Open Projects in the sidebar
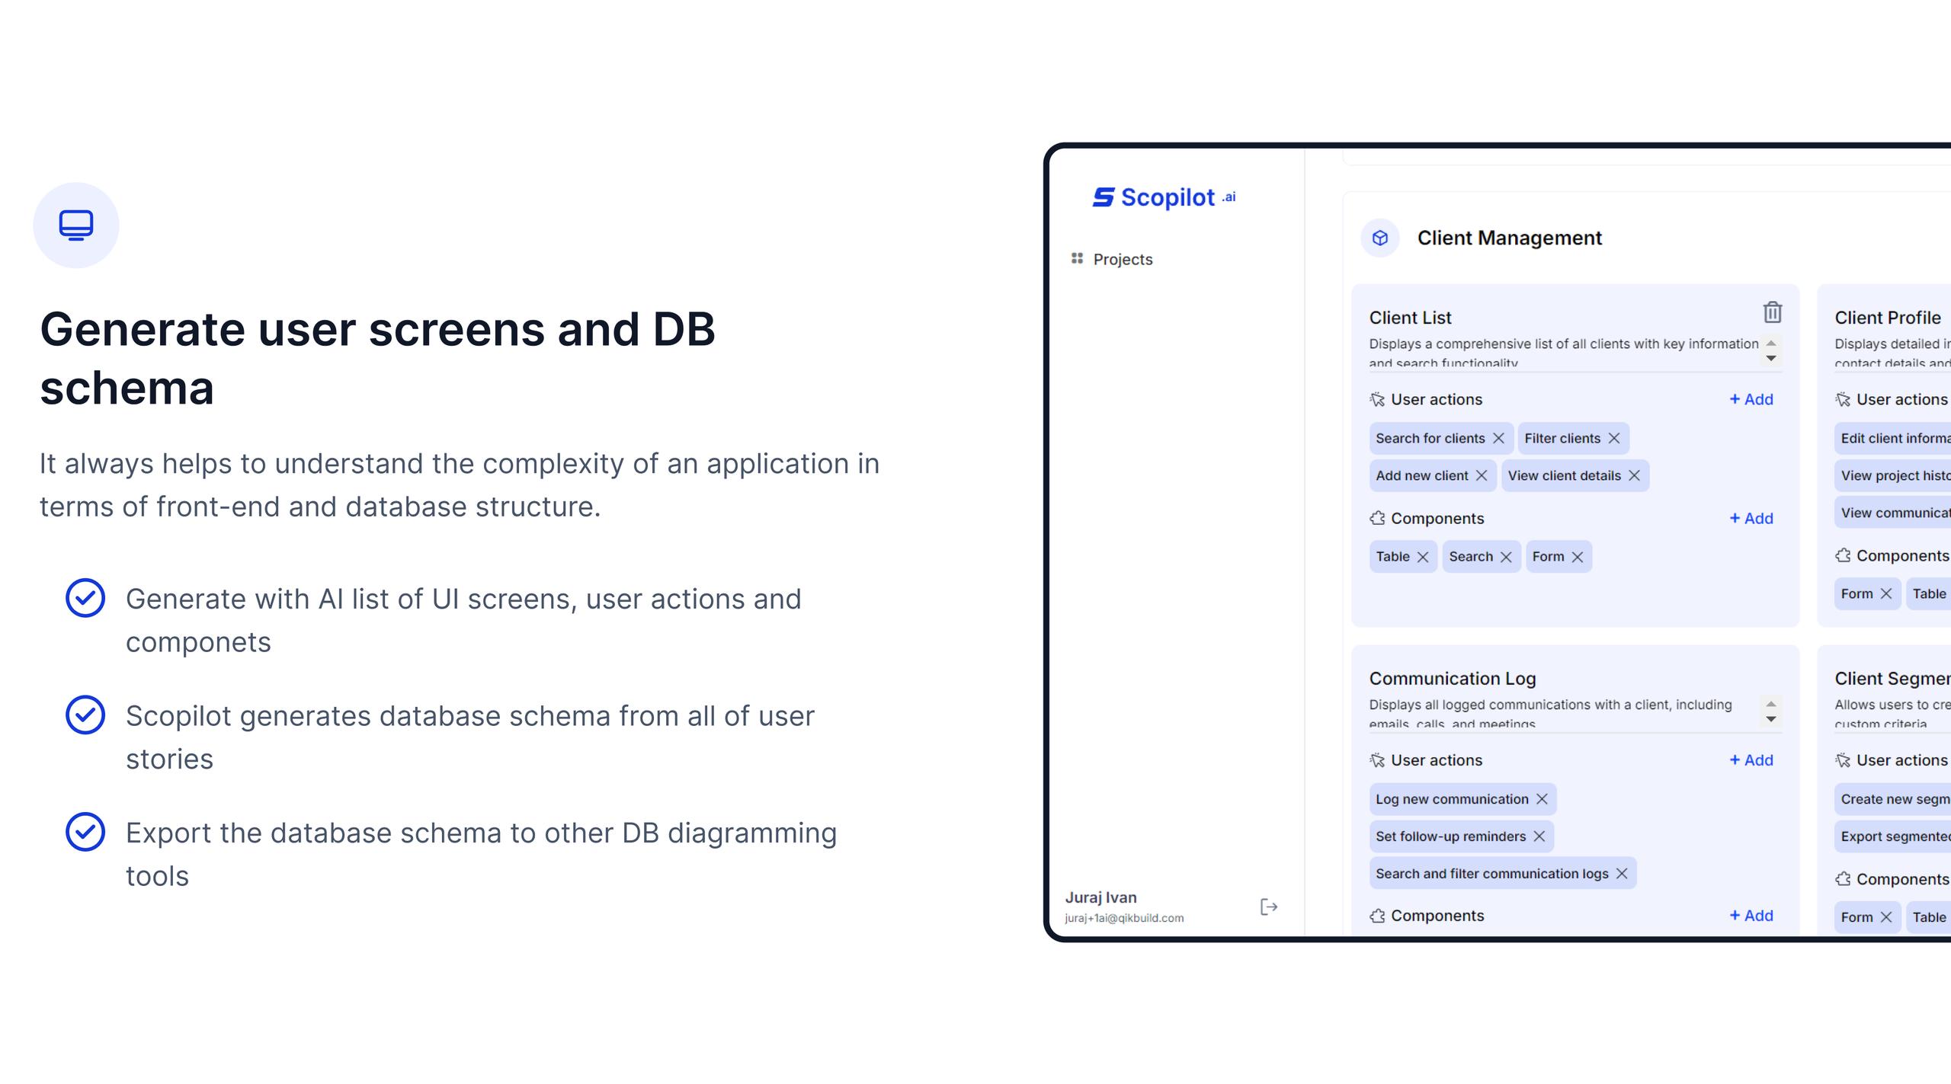Screen dimensions: 1951x1084 click(x=1122, y=260)
